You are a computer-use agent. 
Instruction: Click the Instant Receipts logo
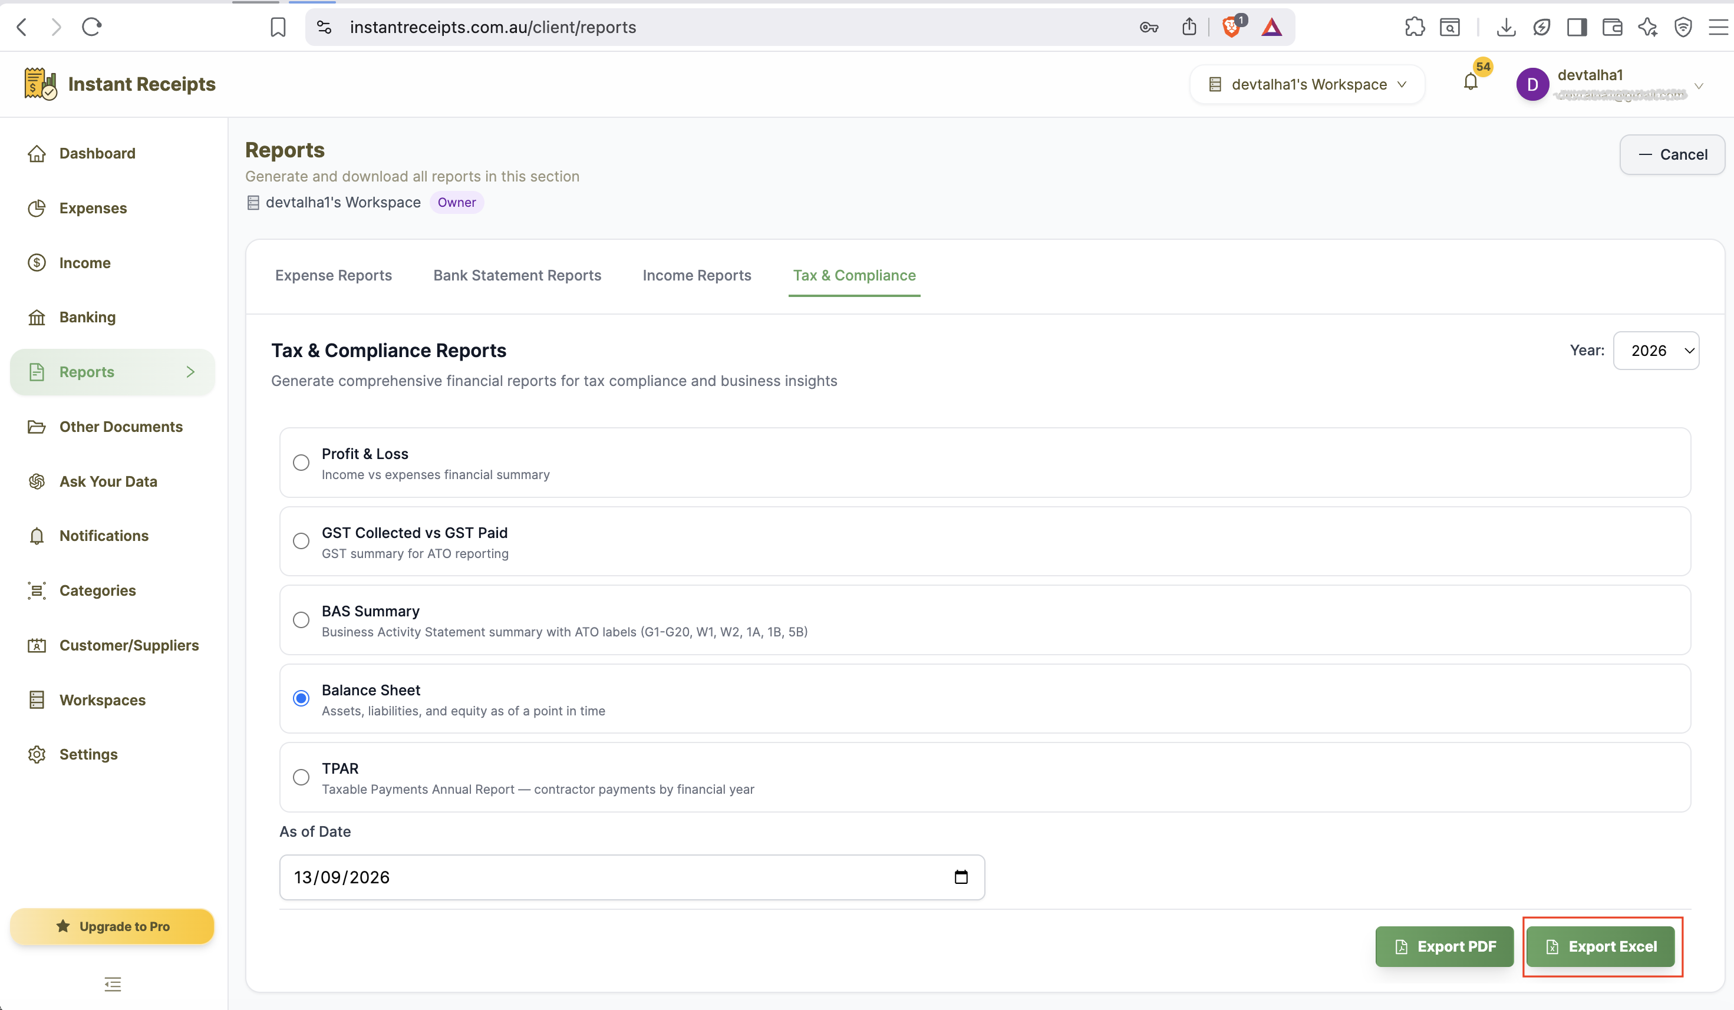tap(120, 84)
